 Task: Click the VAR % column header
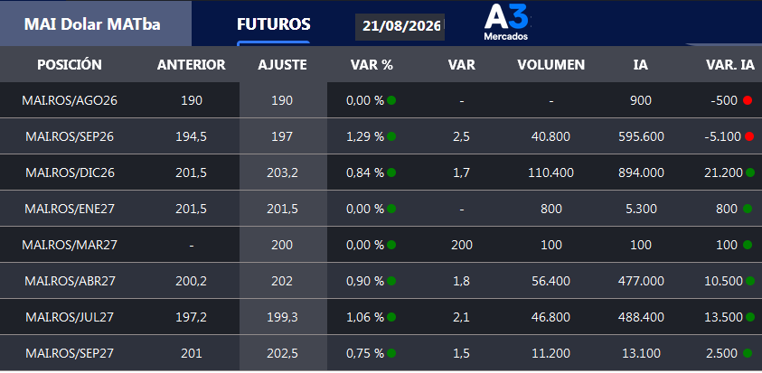click(372, 65)
